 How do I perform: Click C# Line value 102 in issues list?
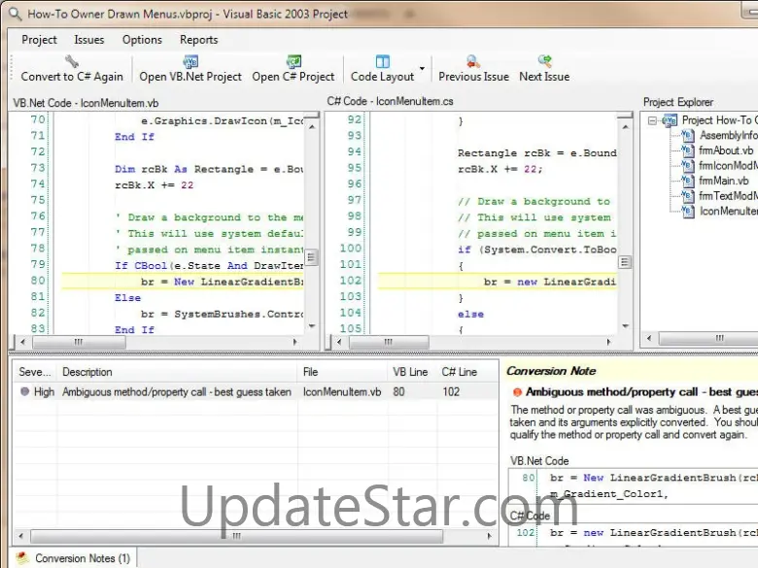coord(451,391)
